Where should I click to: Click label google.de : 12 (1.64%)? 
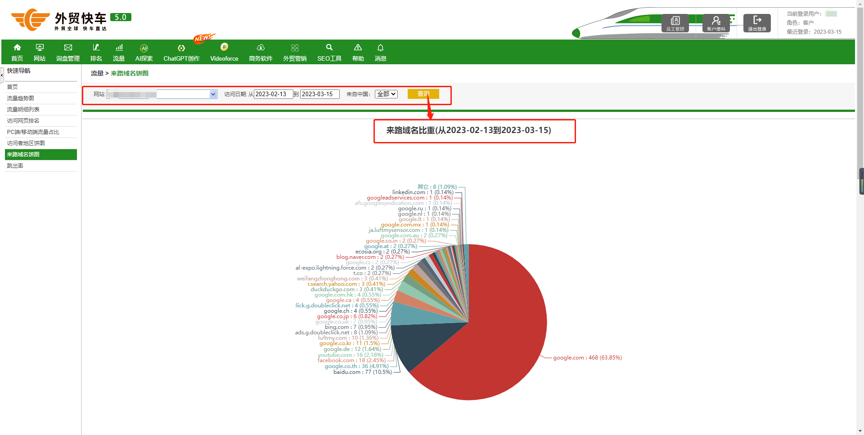point(352,349)
